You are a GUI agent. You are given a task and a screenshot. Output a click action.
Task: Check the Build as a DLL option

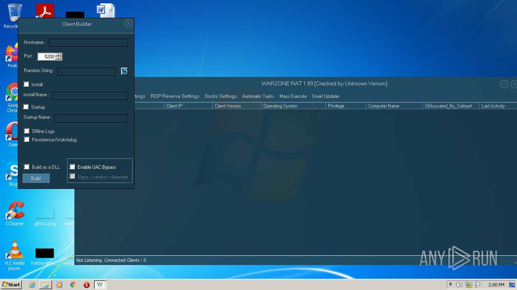[x=27, y=167]
